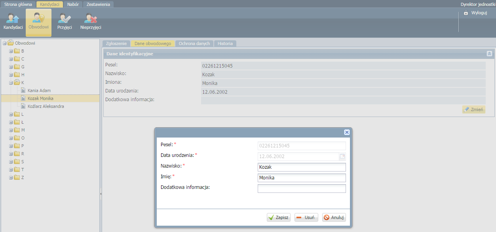Save changes with Zapisz button
The image size is (496, 232).
click(279, 217)
